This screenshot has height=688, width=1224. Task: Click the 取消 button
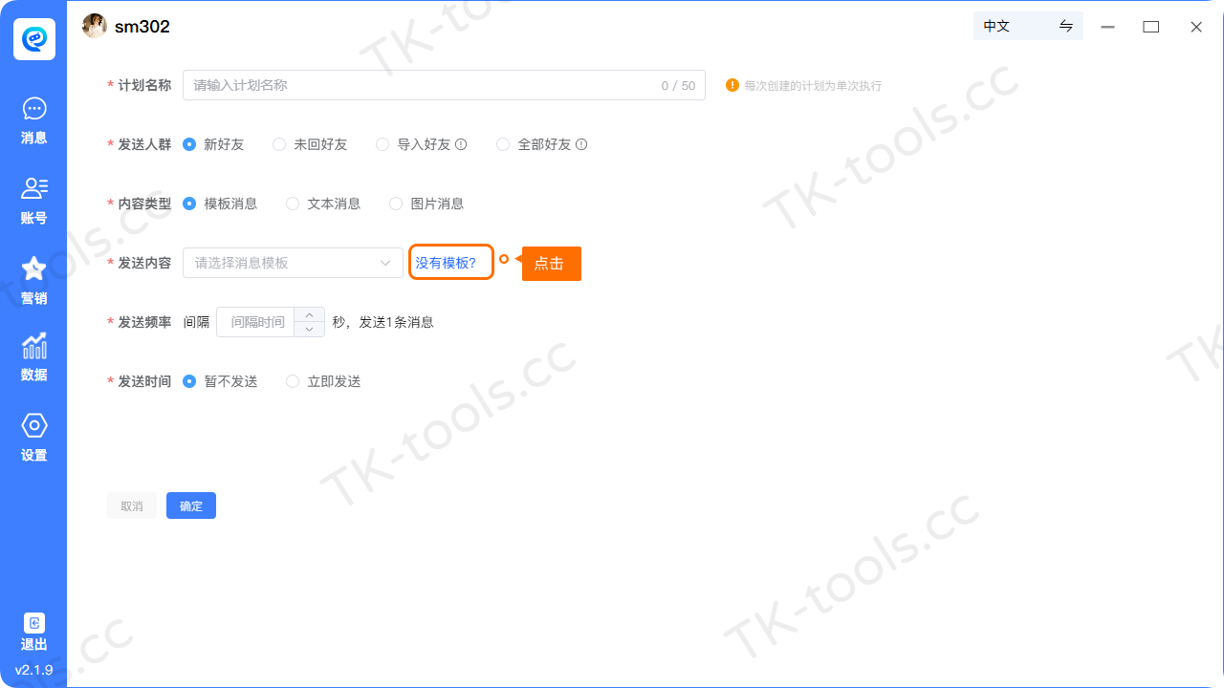132,505
